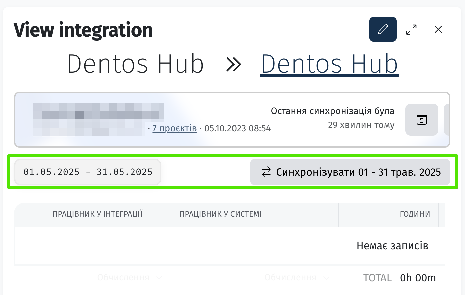Click the '29 хвилин тому' text

[x=361, y=125]
